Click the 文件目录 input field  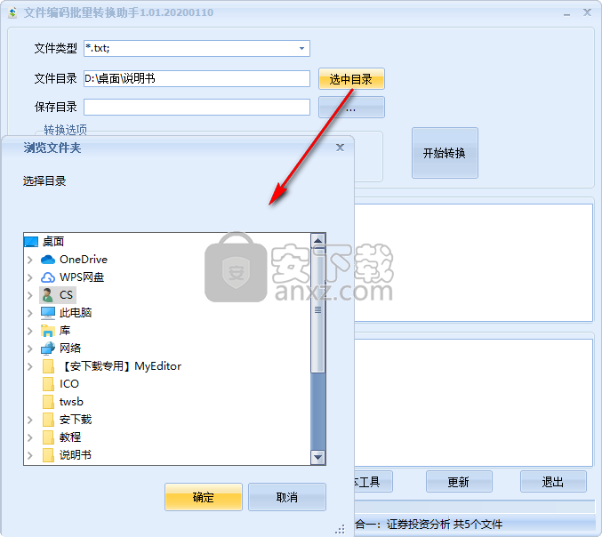197,79
